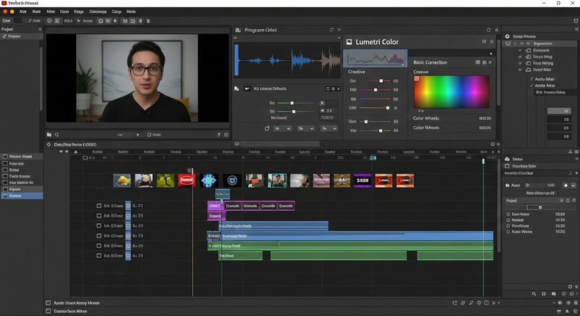Viewport: 580px width, 316px height.
Task: Click the refresh icon in Program Color header
Action: (x=331, y=30)
